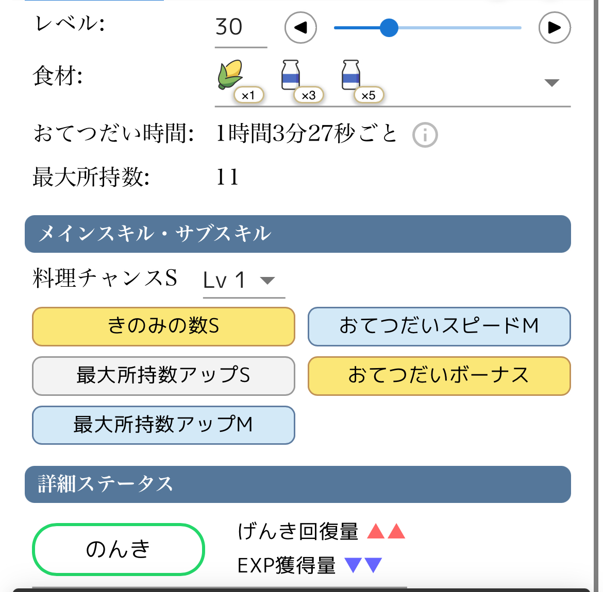
Task: Click the 詳細ステータス section header
Action: pyautogui.click(x=298, y=484)
